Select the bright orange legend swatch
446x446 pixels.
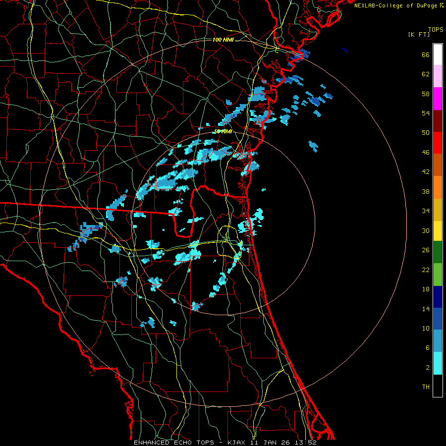click(438, 187)
